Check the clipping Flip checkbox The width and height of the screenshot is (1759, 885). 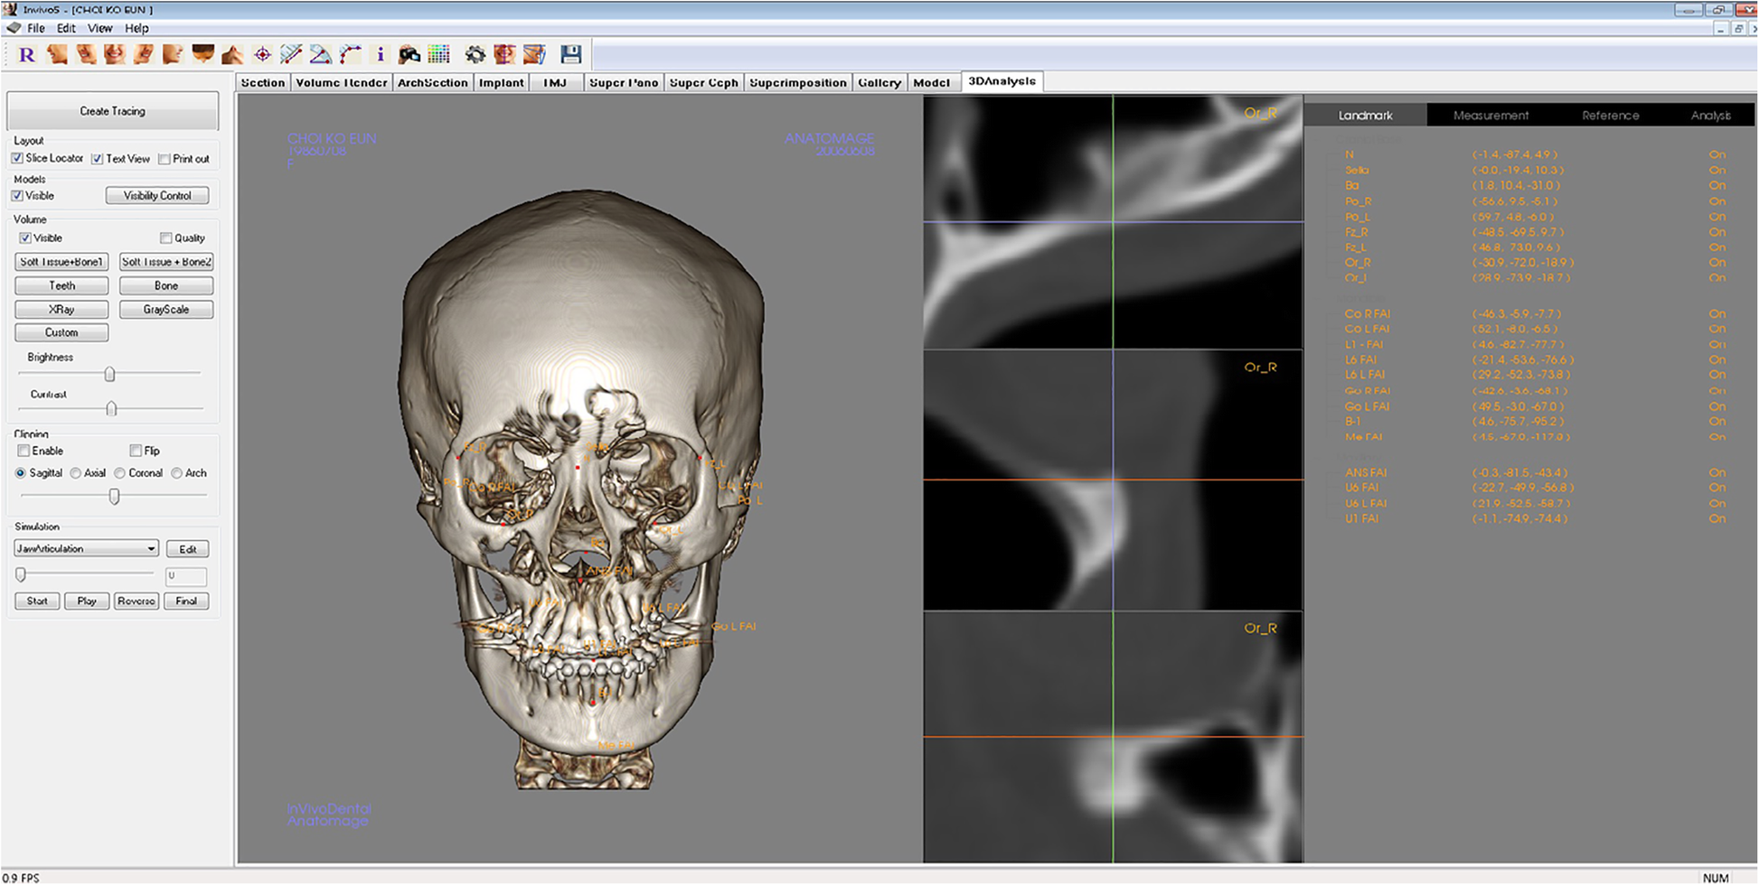[x=136, y=451]
